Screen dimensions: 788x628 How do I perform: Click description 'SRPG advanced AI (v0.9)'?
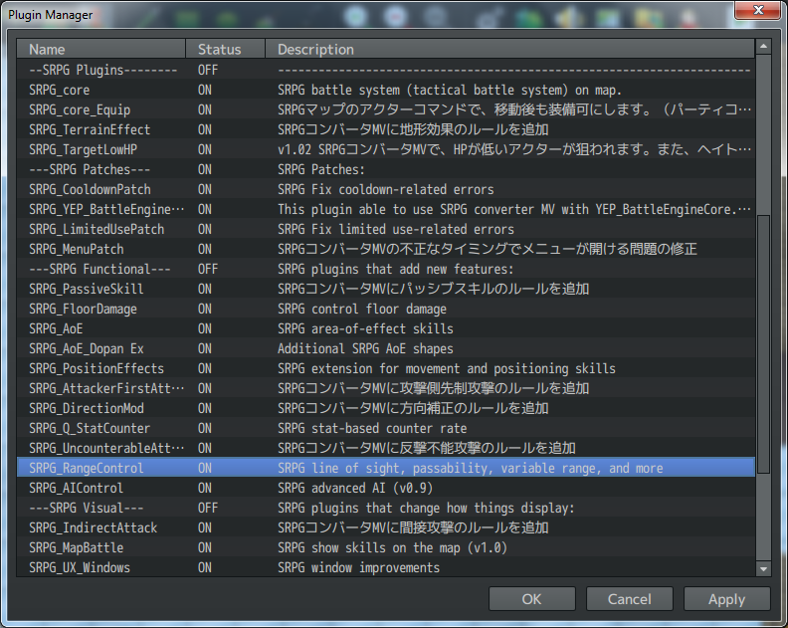355,489
